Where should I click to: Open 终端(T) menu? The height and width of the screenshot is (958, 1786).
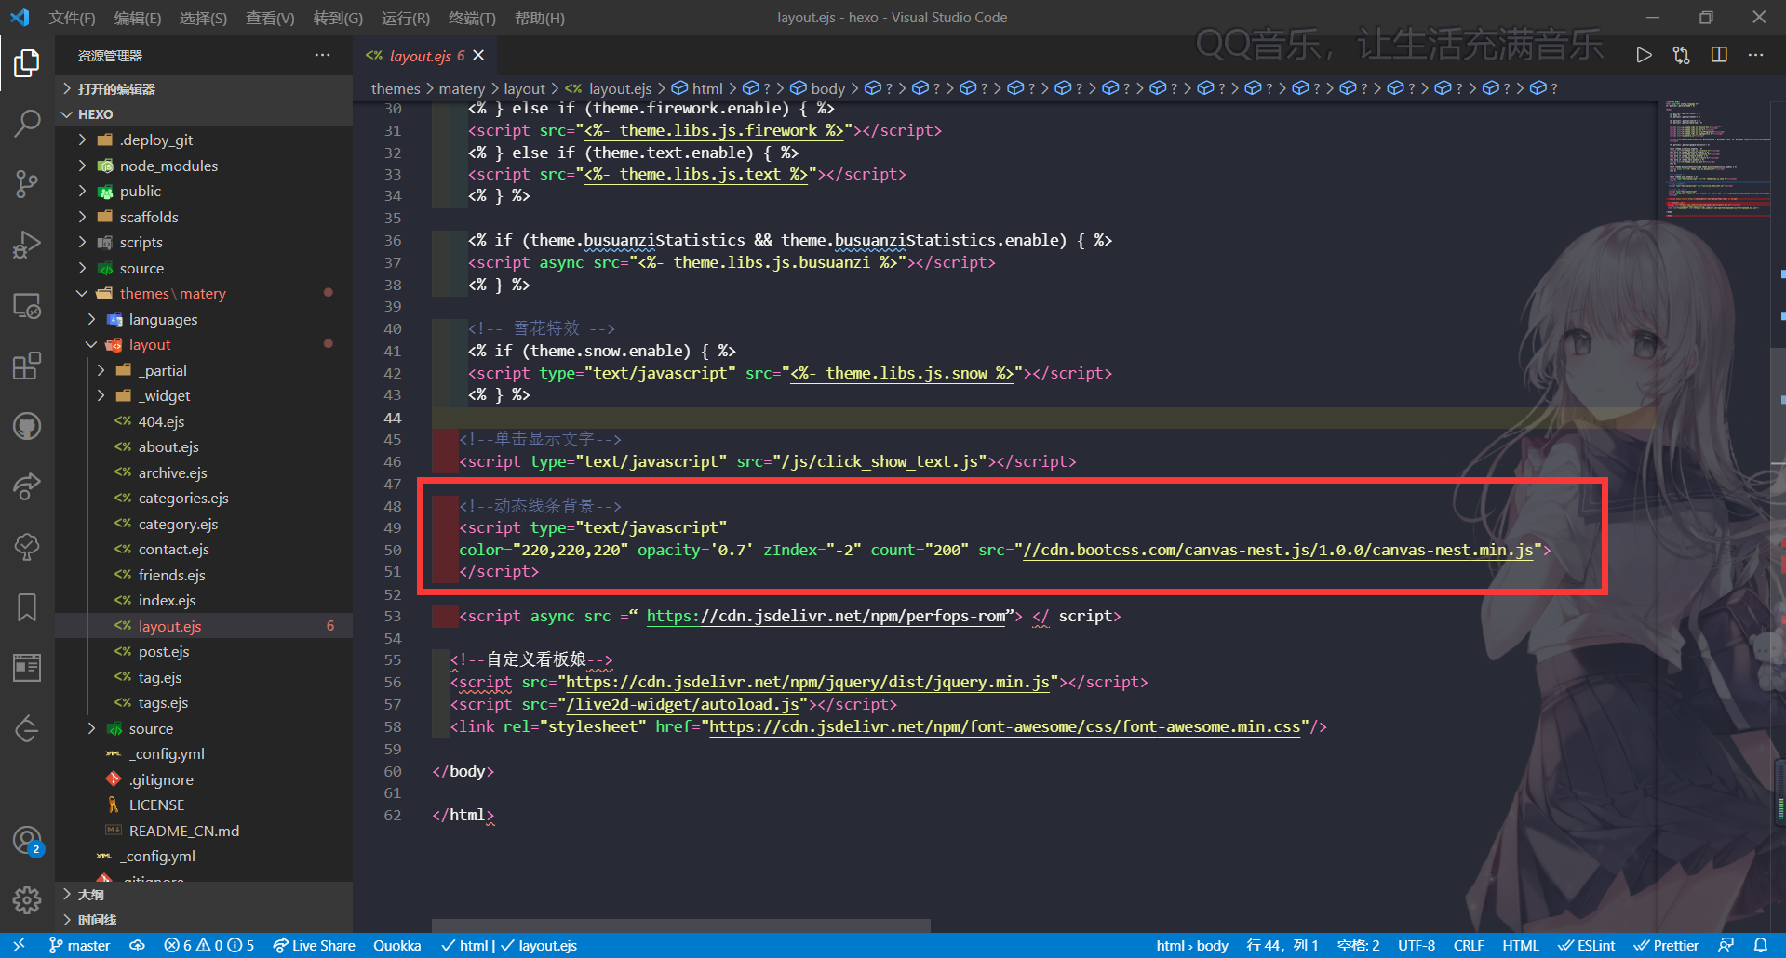[x=472, y=18]
